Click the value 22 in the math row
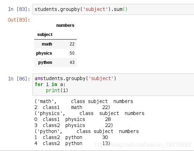Image resolution: width=194 pixels, height=151 pixels. (x=72, y=44)
